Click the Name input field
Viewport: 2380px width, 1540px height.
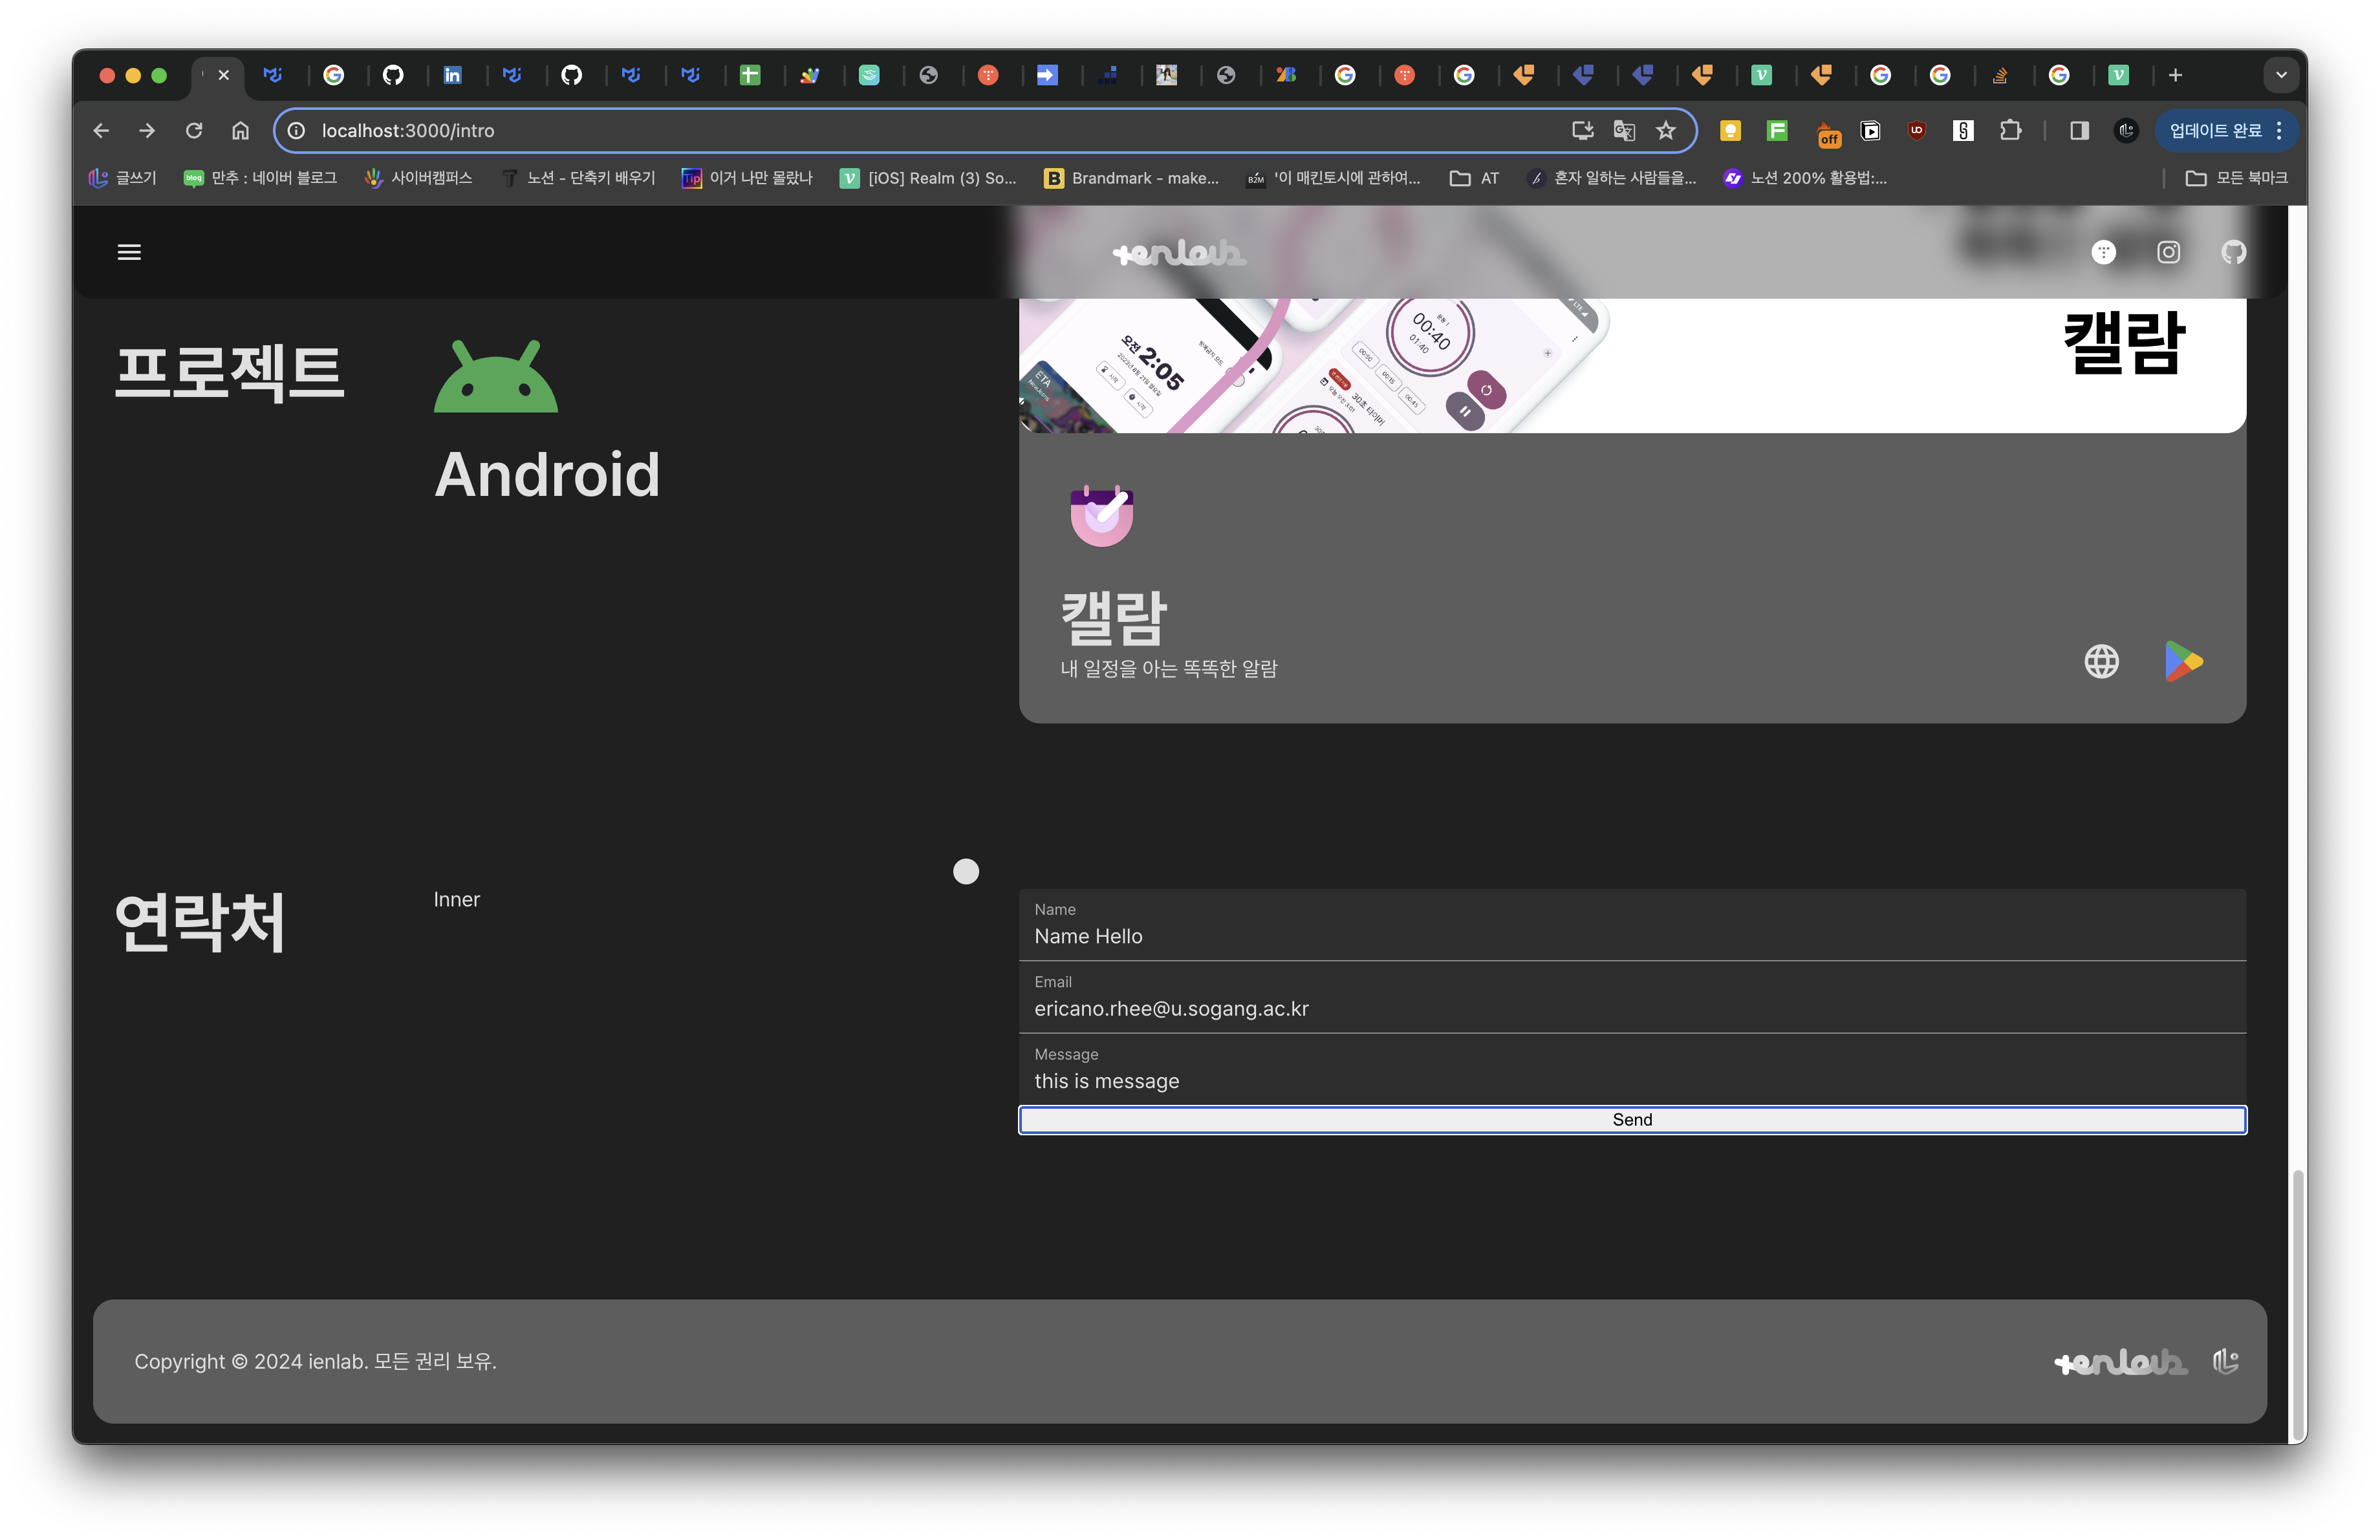point(1632,936)
